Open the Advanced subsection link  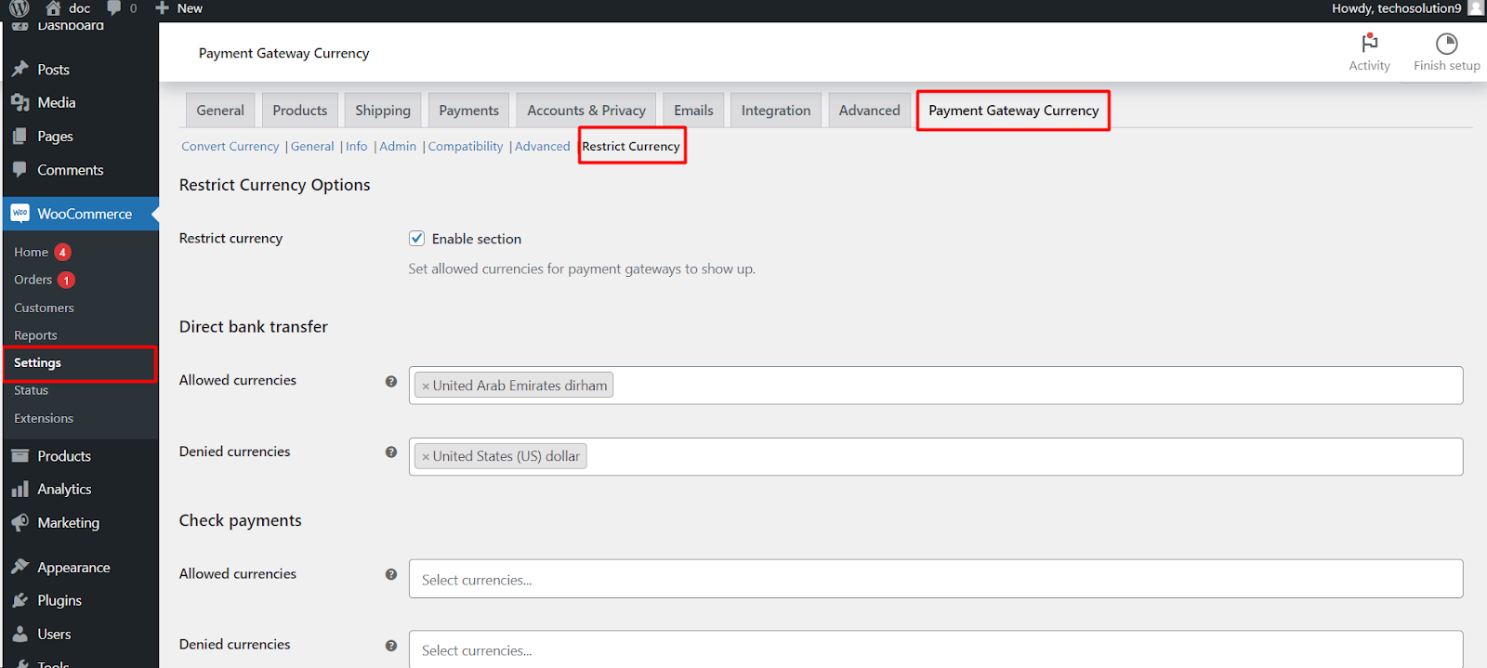[x=543, y=146]
